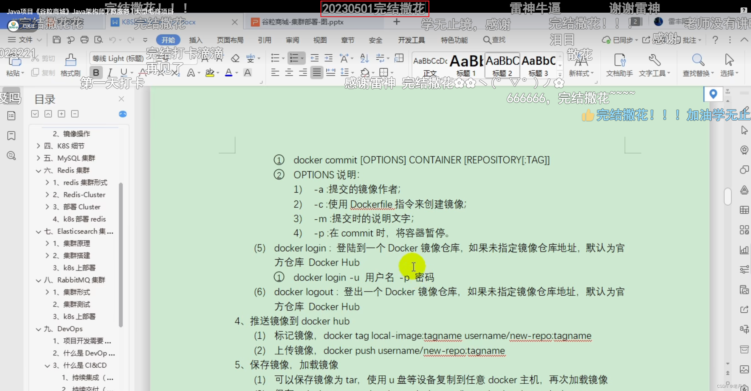The width and height of the screenshot is (751, 391).
Task: Open the 页面布局 ribbon tab
Action: (230, 40)
